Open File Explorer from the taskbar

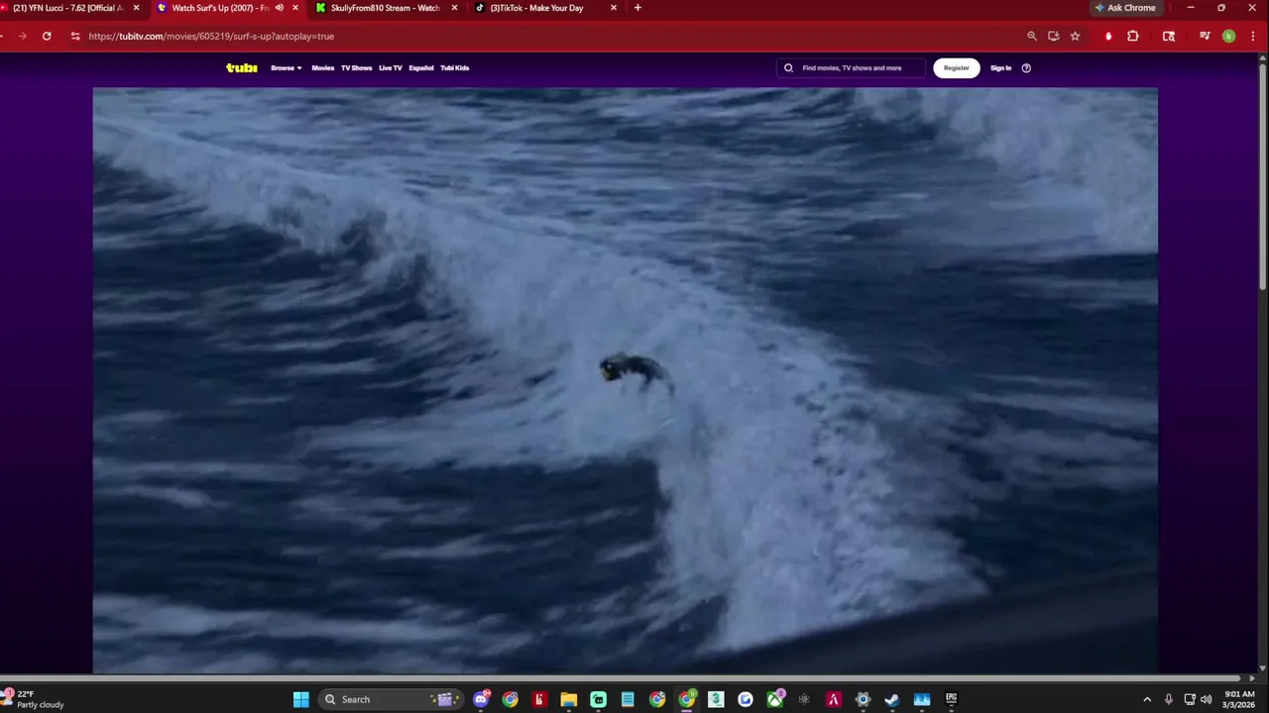569,699
